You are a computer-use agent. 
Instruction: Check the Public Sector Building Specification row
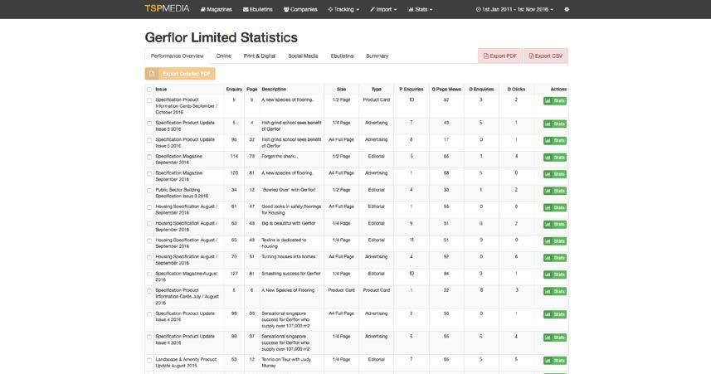149,191
